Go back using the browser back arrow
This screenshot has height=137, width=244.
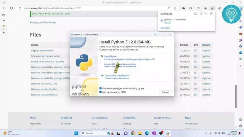click(4, 8)
